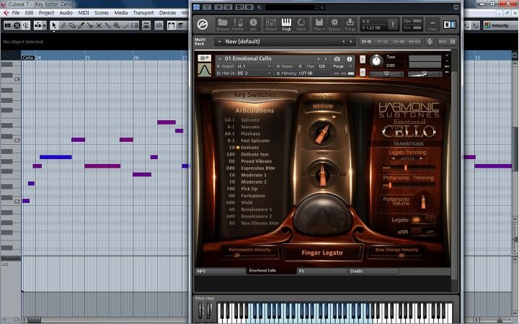Image resolution: width=519 pixels, height=324 pixels.
Task: Toggle the plugin Read automation R button
Action: coord(219,7)
